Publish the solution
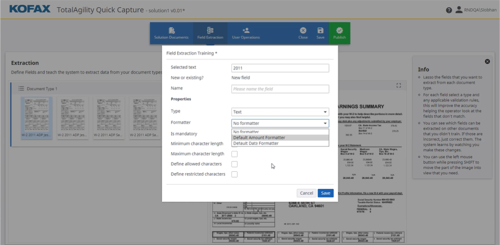This screenshot has width=500, height=245. pyautogui.click(x=340, y=33)
